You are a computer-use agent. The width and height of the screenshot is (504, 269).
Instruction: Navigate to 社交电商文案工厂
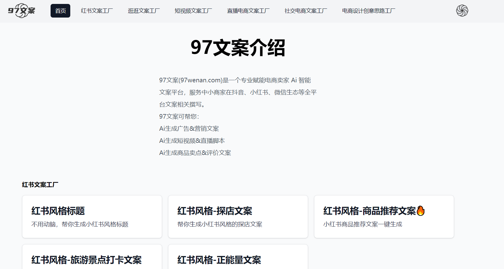(x=306, y=11)
